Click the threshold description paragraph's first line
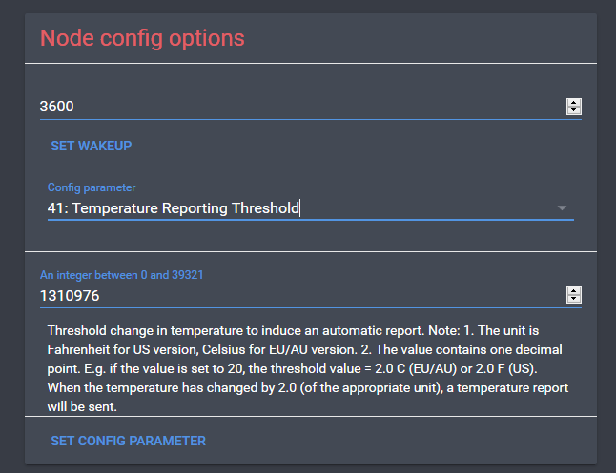616x473 pixels. (x=293, y=330)
